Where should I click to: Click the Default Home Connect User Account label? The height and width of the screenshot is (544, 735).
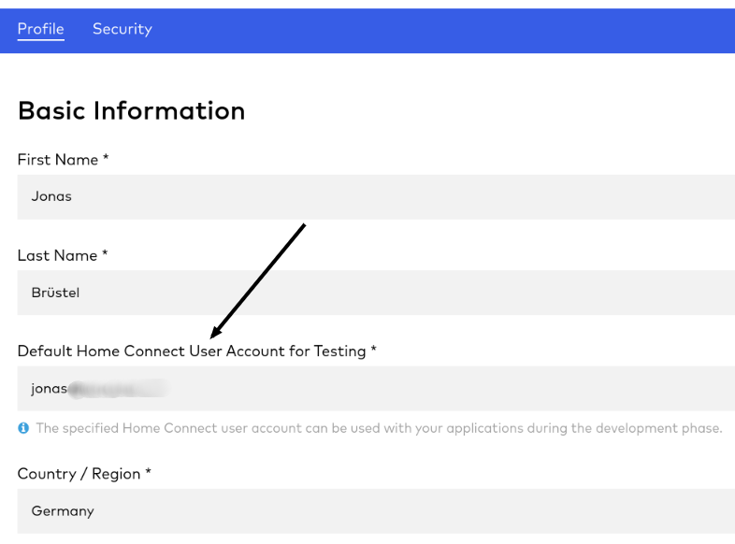tap(192, 351)
